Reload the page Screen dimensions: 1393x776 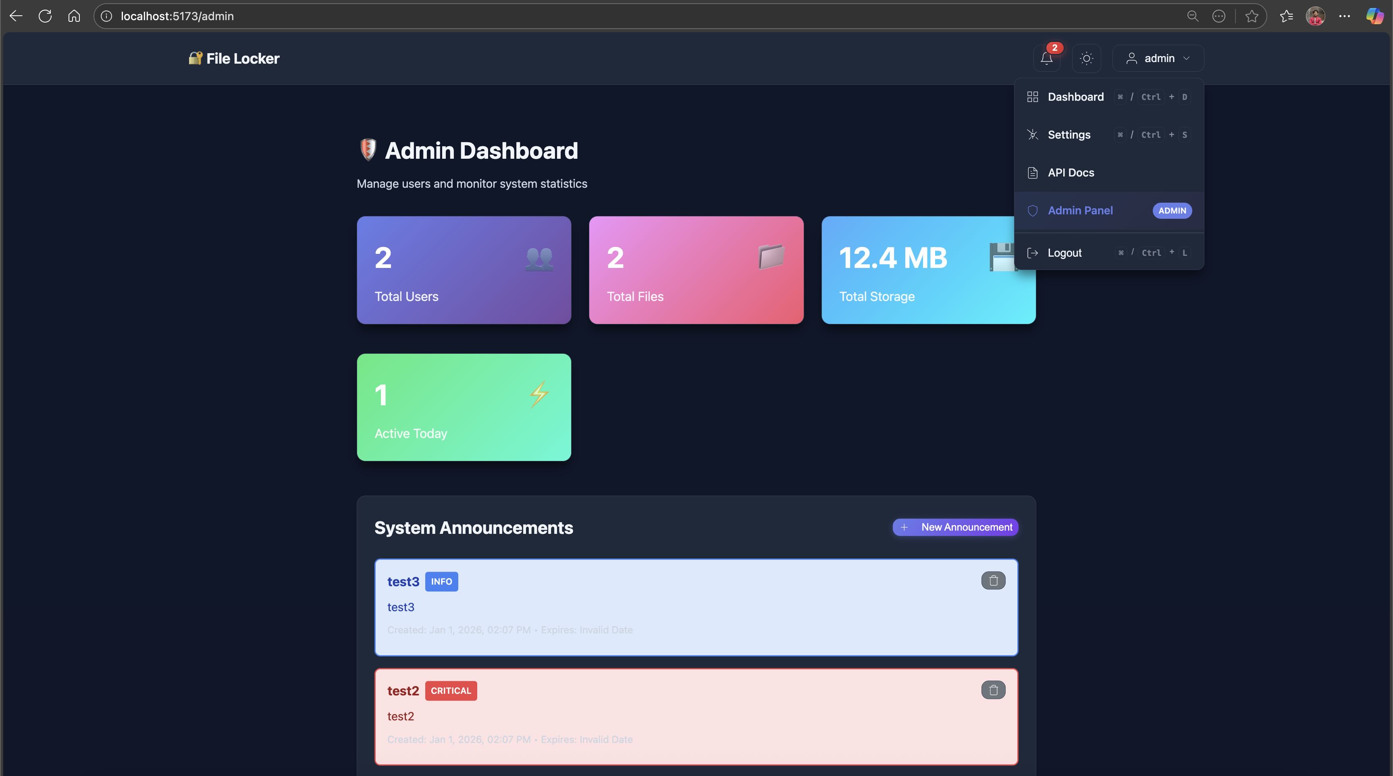tap(46, 16)
